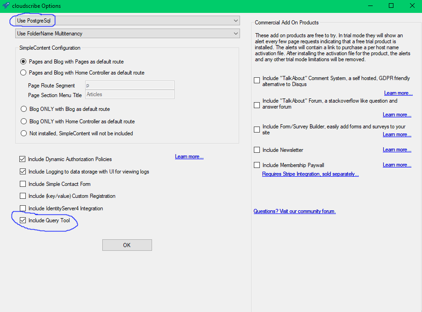Uncheck Include Dynamic Authorization Policies
Image resolution: width=422 pixels, height=312 pixels.
click(x=23, y=159)
